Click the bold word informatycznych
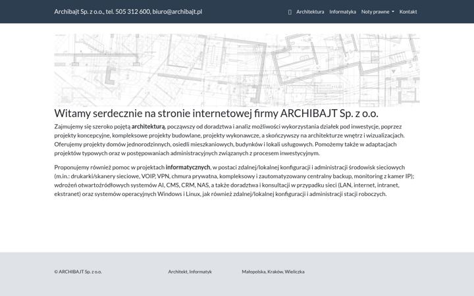Viewport: 474px width, 296px height. click(x=188, y=167)
